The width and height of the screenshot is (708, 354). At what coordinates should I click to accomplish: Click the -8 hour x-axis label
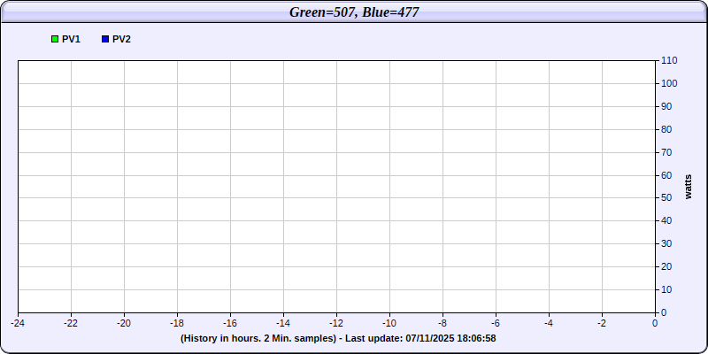(442, 324)
